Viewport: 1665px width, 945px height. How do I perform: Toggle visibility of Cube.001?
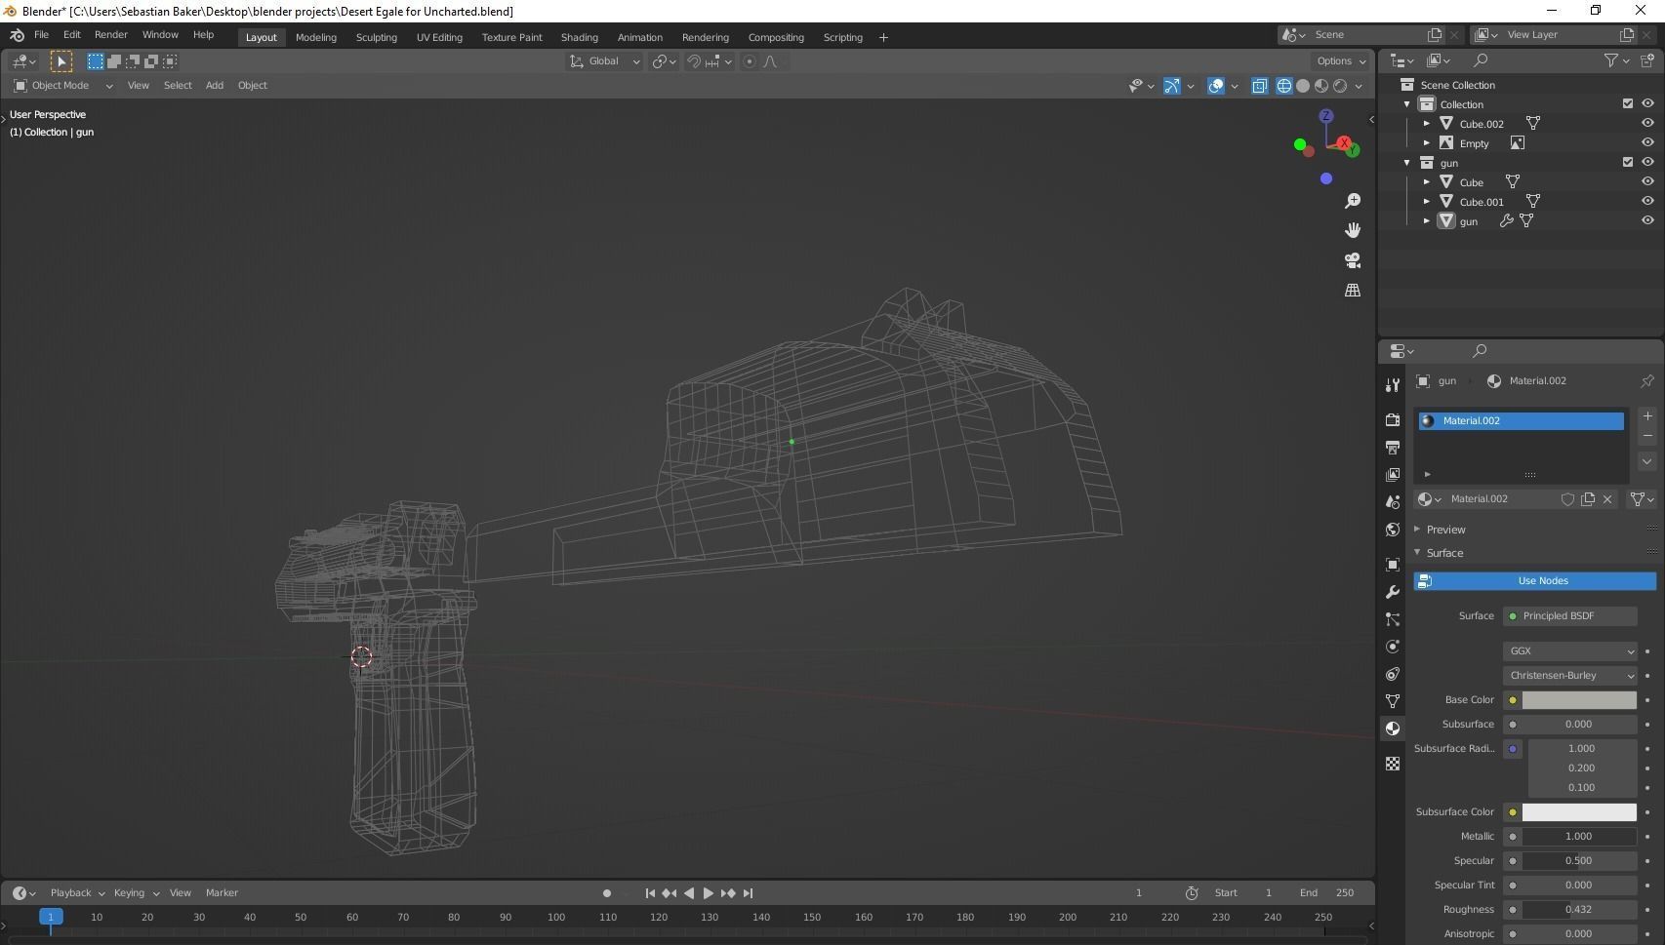click(x=1647, y=202)
